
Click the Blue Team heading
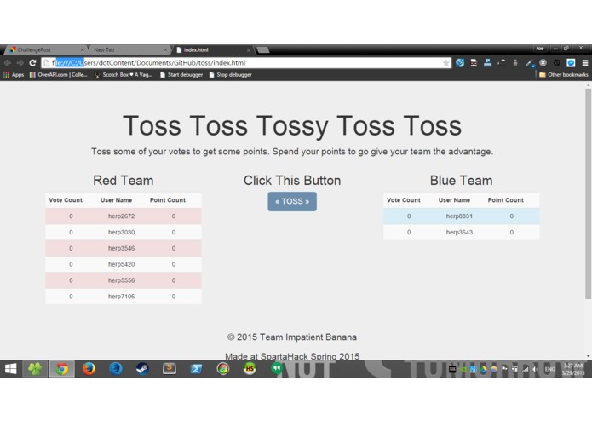[x=461, y=181]
